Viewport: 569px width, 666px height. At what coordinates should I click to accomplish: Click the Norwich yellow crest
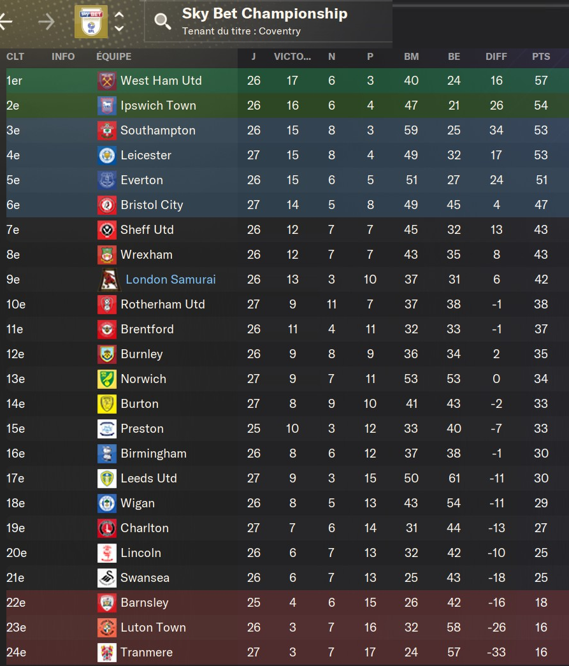coord(106,379)
